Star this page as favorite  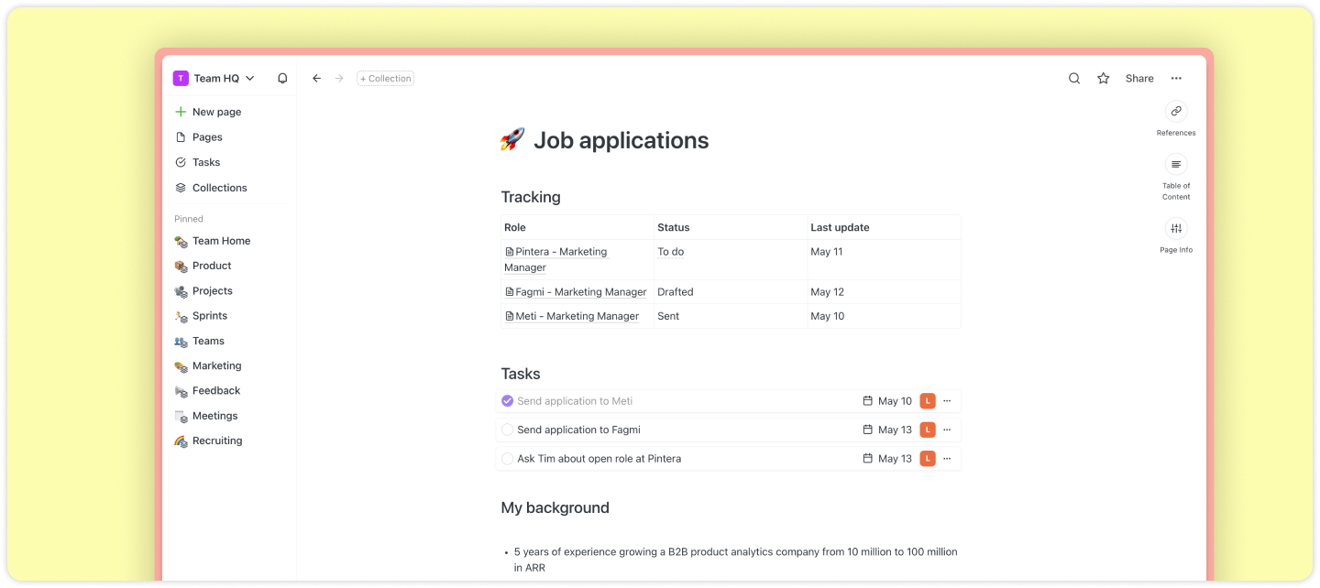point(1104,79)
